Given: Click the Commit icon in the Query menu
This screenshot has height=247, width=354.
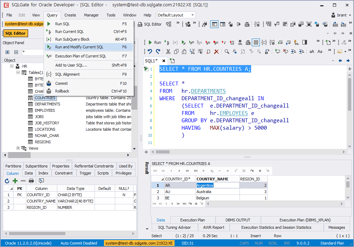Looking at the screenshot, I should 49,83.
